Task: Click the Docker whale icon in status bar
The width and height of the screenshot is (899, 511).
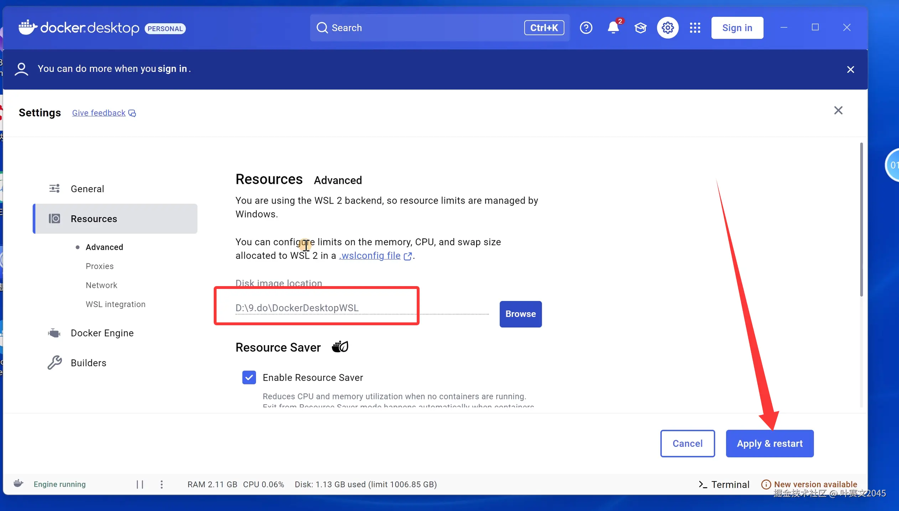Action: pos(19,484)
